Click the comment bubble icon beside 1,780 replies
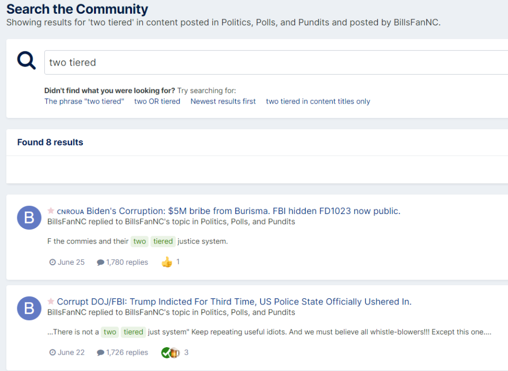The image size is (508, 371). [101, 262]
